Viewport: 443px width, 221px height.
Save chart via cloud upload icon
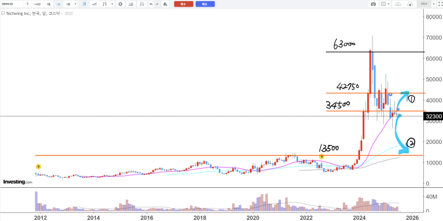pos(410,4)
